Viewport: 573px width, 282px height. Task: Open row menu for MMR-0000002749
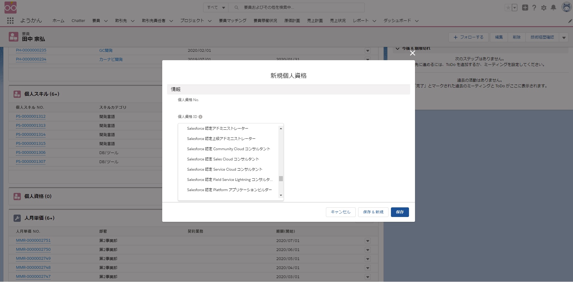tap(368, 259)
